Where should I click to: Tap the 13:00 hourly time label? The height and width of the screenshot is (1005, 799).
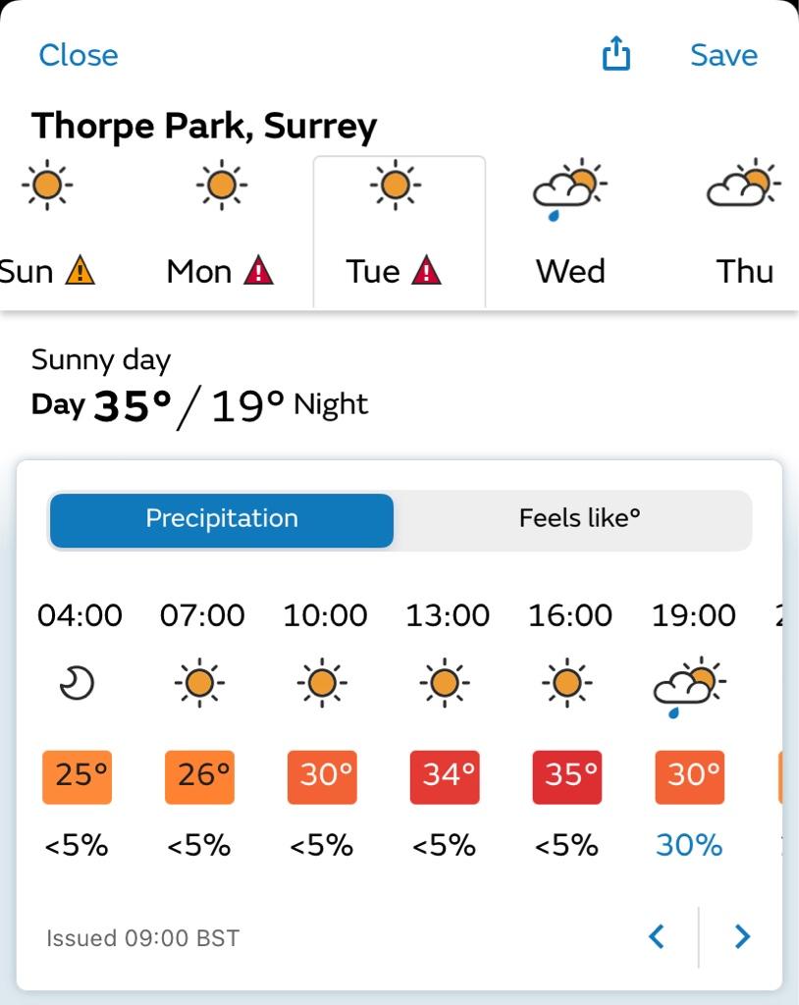[x=448, y=615]
